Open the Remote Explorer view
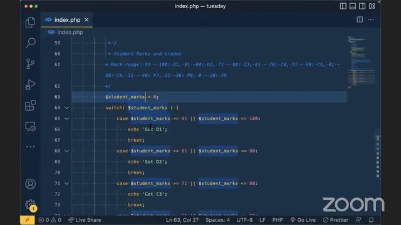401x225 pixels. click(x=30, y=126)
